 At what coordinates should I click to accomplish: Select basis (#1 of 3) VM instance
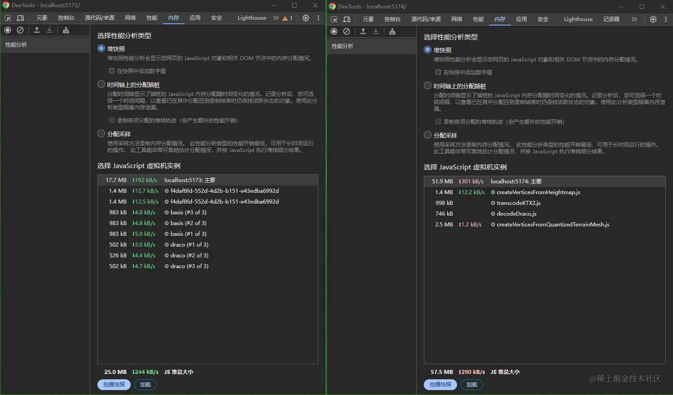click(208, 234)
